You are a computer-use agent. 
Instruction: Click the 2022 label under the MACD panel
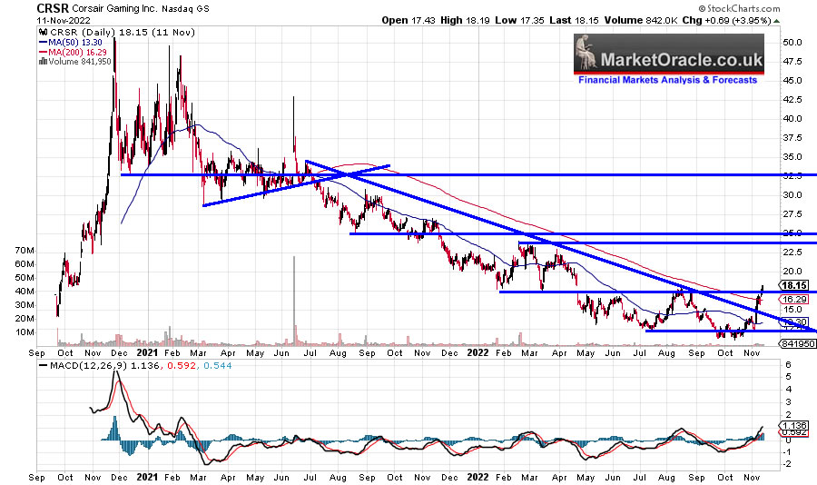tap(477, 477)
